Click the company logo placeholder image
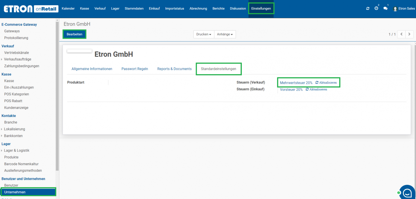The width and height of the screenshot is (416, 199). [79, 51]
